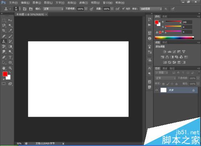201x146 pixels.
Task: Open the History panel icon
Action: point(150,19)
